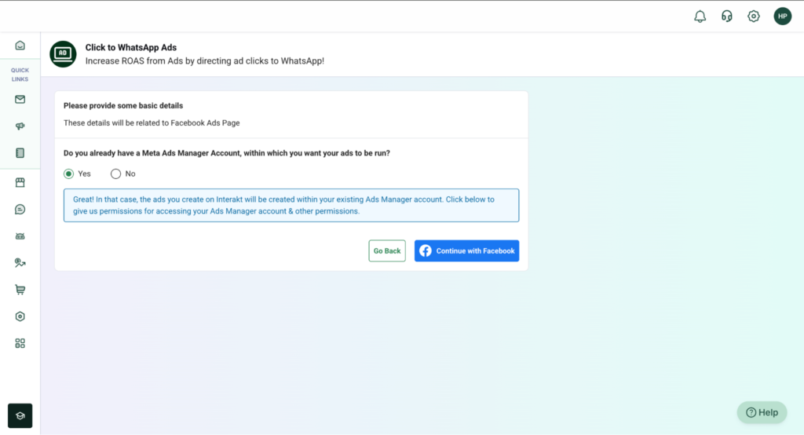Open the apps grid icon in sidebar

pyautogui.click(x=20, y=343)
